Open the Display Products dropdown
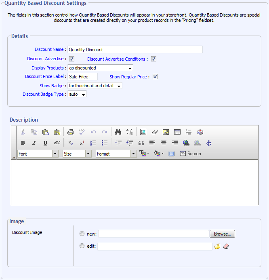Image resolution: width=269 pixels, height=280 pixels. coord(100,68)
